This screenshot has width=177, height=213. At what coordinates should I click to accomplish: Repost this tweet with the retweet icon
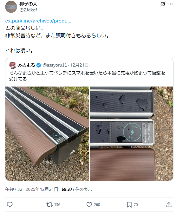pyautogui.click(x=49, y=204)
